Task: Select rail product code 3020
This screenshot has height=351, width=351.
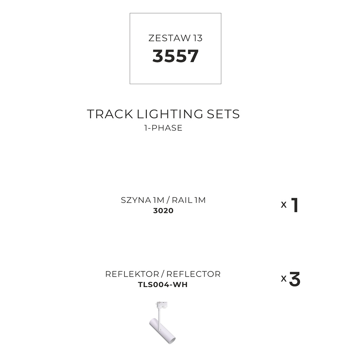Action: [163, 211]
